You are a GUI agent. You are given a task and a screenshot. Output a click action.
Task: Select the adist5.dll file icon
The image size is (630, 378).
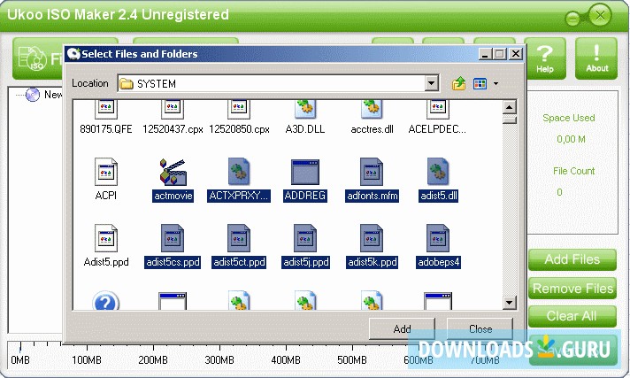pos(437,172)
